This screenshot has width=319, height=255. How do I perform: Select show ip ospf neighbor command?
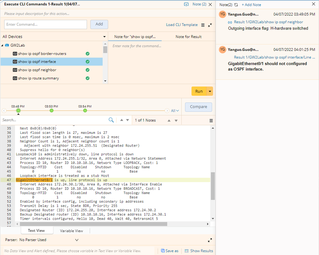click(37, 70)
